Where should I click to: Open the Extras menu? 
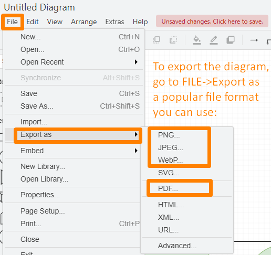(x=114, y=22)
